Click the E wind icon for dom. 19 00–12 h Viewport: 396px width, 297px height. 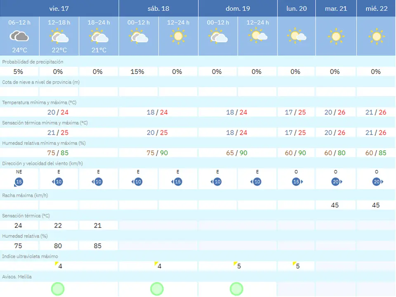coord(217,182)
